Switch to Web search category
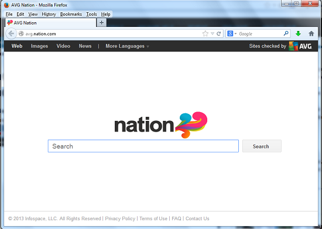The height and width of the screenshot is (229, 322). 17,46
